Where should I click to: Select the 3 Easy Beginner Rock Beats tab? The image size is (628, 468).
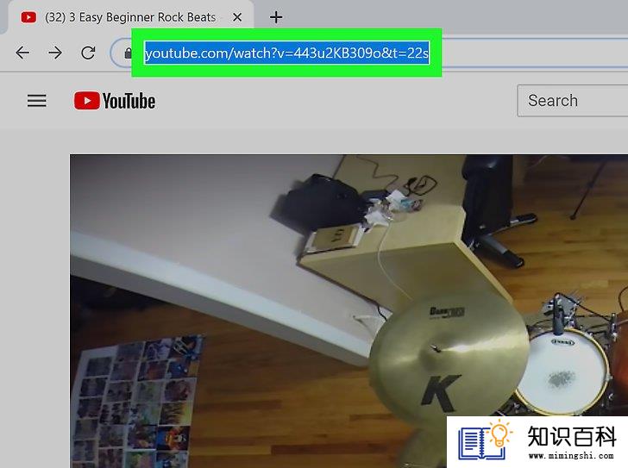click(x=130, y=17)
